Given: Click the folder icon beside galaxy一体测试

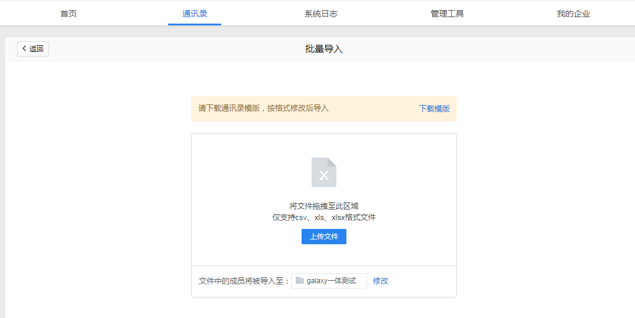Looking at the screenshot, I should [300, 281].
